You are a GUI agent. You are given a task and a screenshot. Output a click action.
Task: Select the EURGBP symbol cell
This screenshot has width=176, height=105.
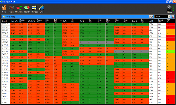[6, 75]
